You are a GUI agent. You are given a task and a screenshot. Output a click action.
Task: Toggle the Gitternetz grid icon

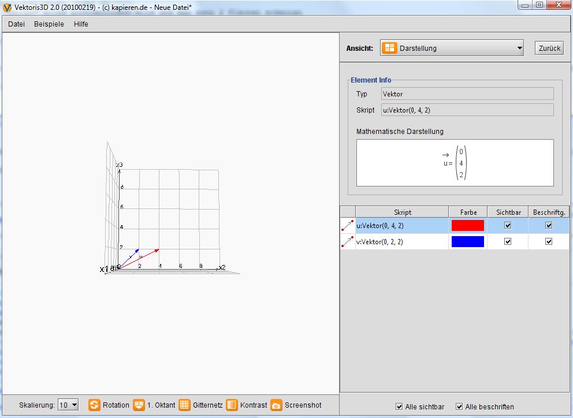184,405
